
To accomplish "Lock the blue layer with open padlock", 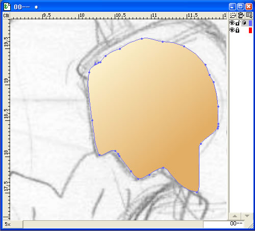I will (x=238, y=23).
